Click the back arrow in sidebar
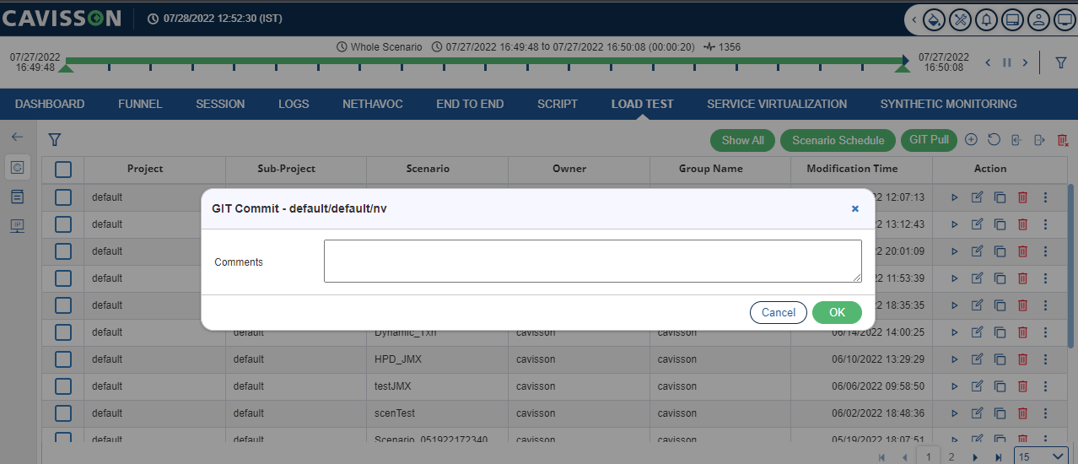Screen dimensions: 1078x464 [x=18, y=137]
